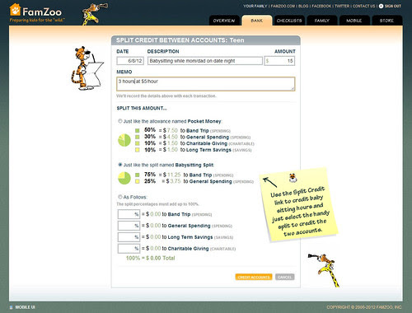Viewport: 412px width, 313px height.
Task: Click the Band Trip percentage input
Action: tap(129, 214)
